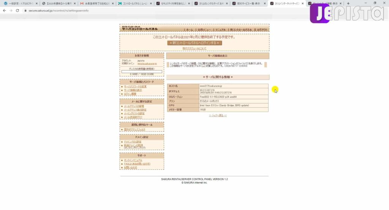
Task: Select the Intel Xeon E312xx CPU value
Action: pos(224,105)
